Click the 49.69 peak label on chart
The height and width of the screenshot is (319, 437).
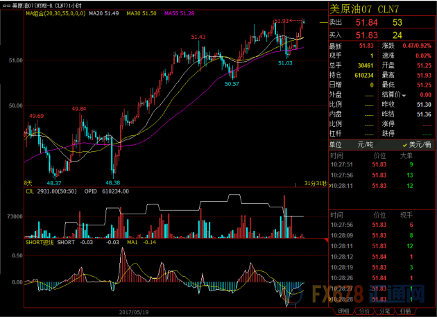(x=36, y=116)
